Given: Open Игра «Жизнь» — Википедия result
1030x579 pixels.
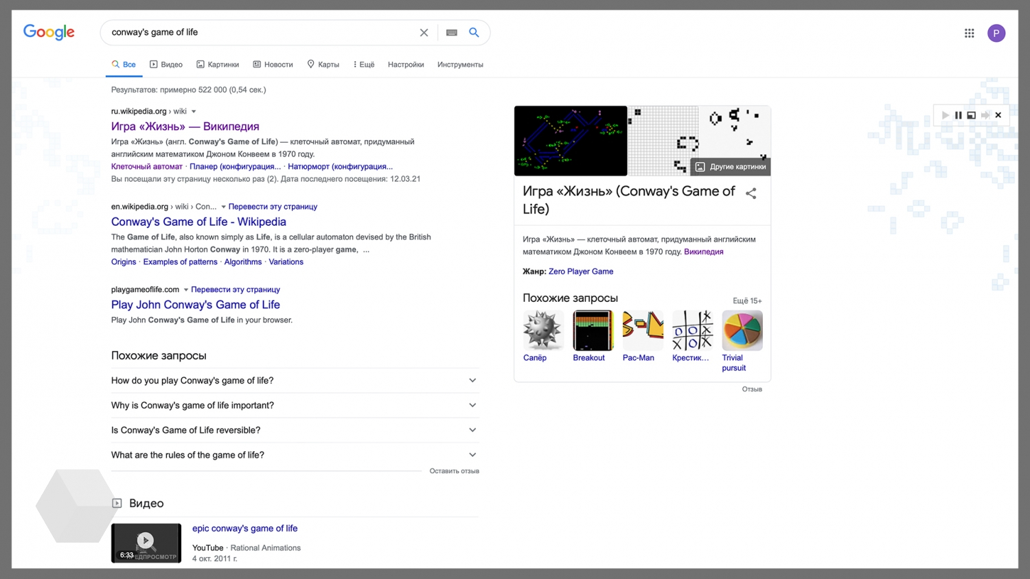Looking at the screenshot, I should pyautogui.click(x=185, y=126).
